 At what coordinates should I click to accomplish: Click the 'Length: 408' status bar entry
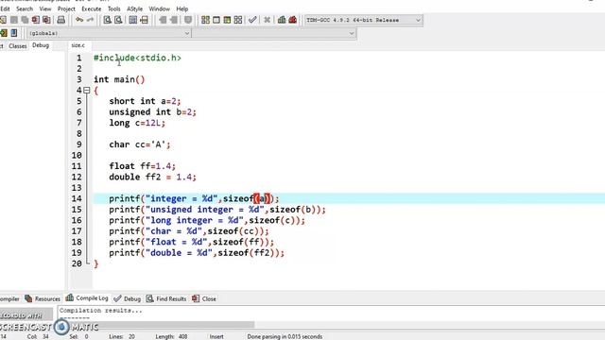pyautogui.click(x=171, y=336)
